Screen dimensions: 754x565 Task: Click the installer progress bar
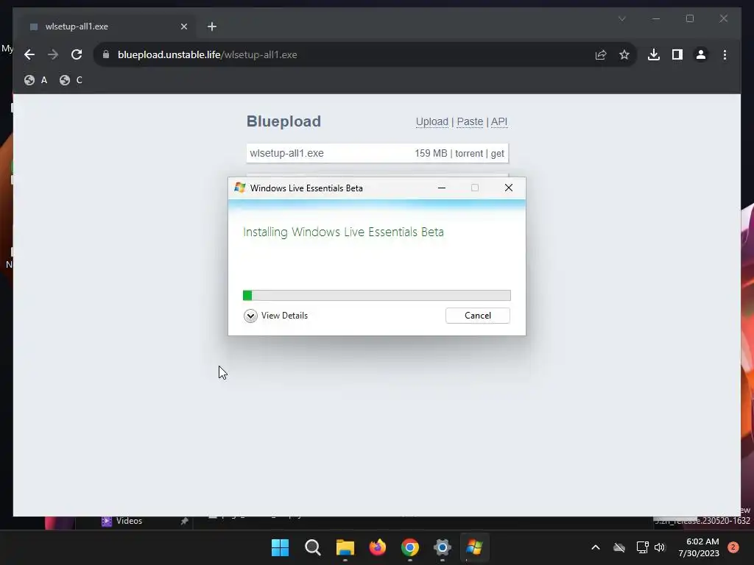pos(376,296)
